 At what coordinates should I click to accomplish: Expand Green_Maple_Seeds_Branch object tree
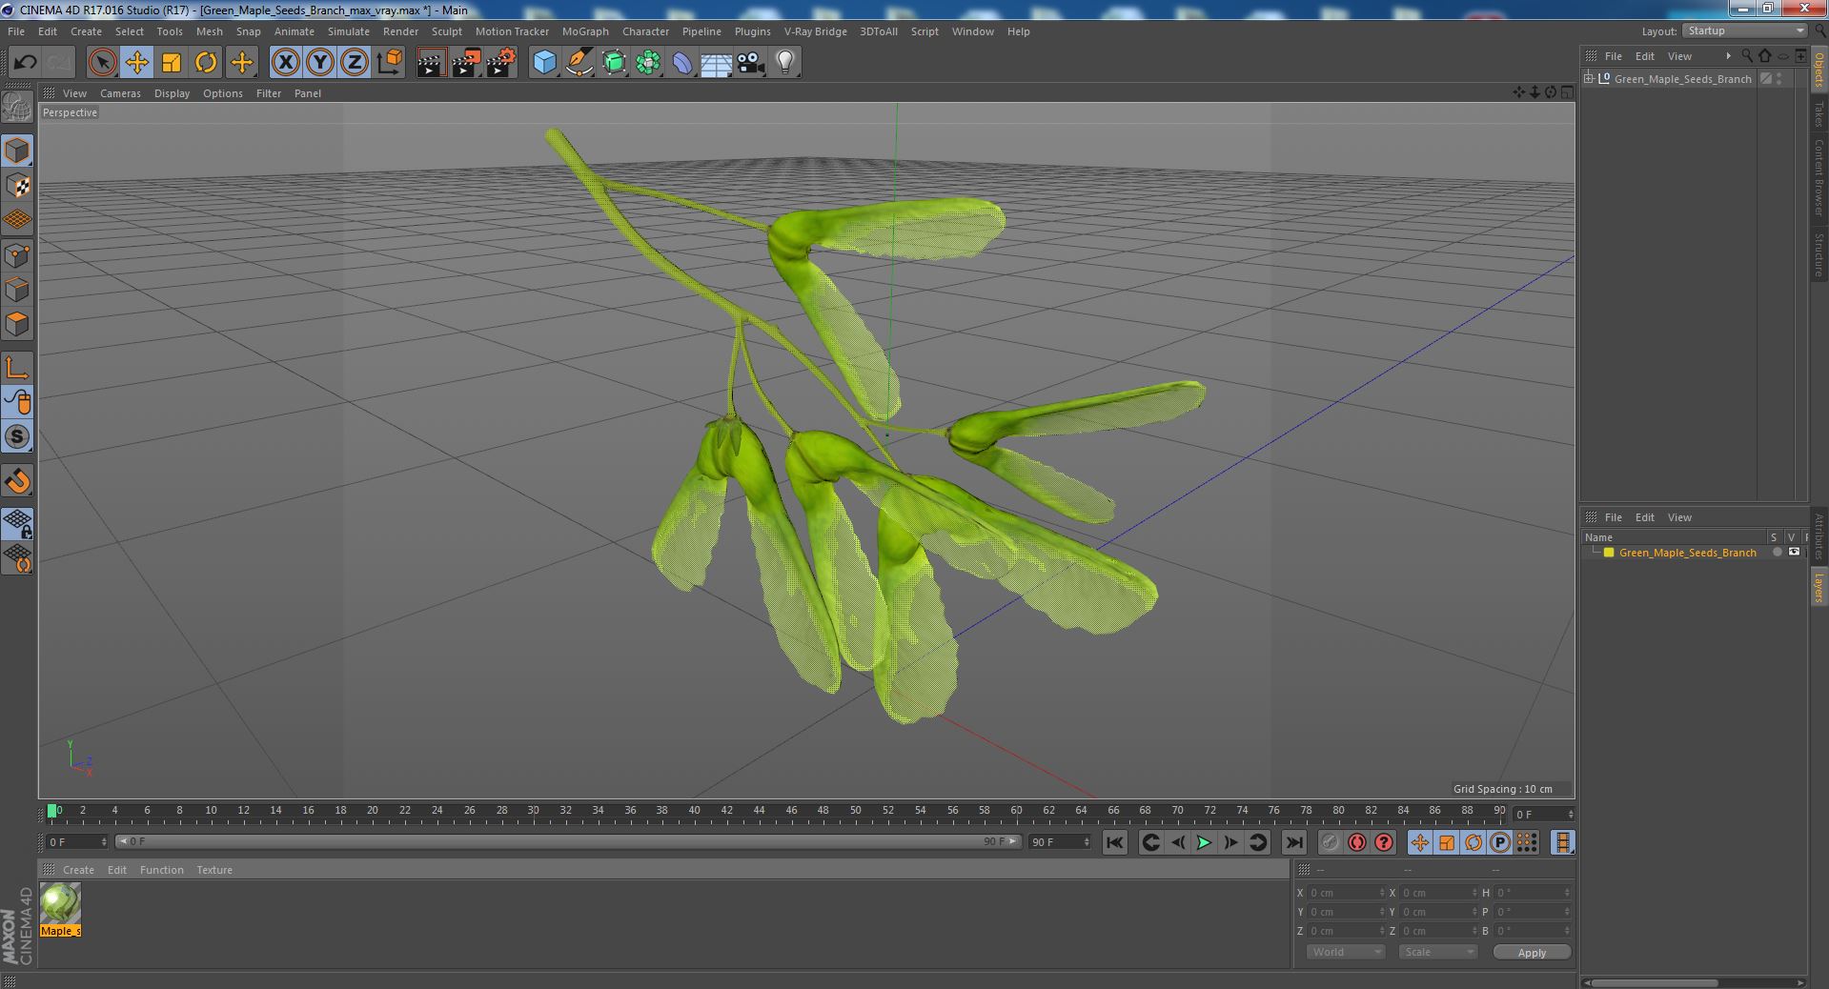tap(1589, 79)
